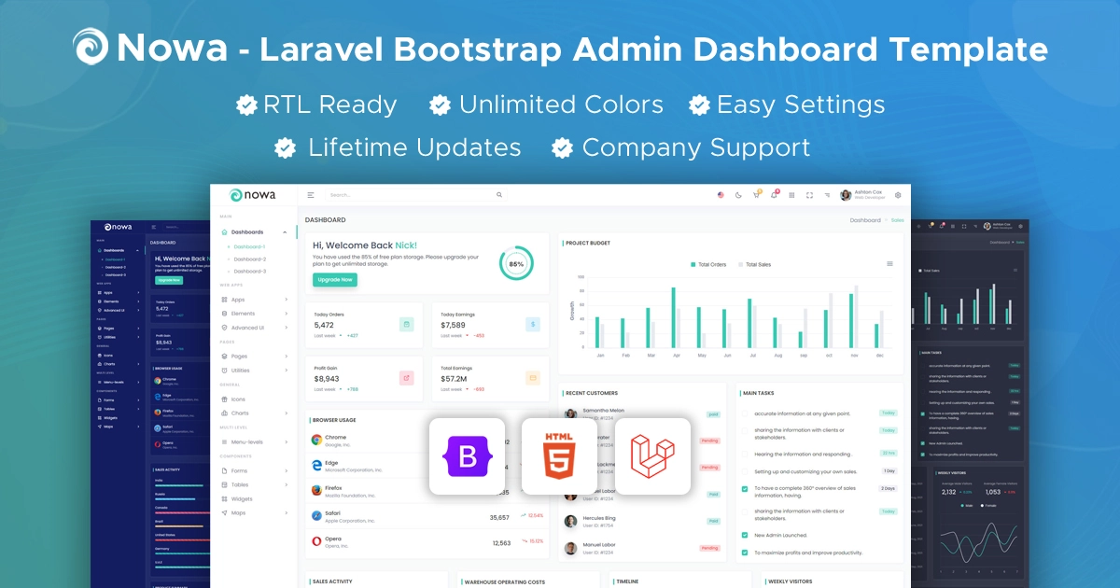Expand the Menu-levels sidebar item
Image resolution: width=1120 pixels, height=588 pixels.
click(x=255, y=441)
